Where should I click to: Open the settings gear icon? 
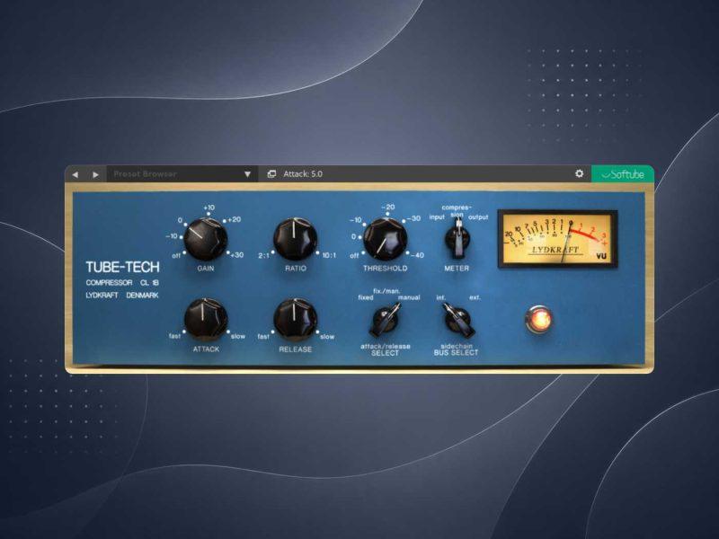pos(579,173)
